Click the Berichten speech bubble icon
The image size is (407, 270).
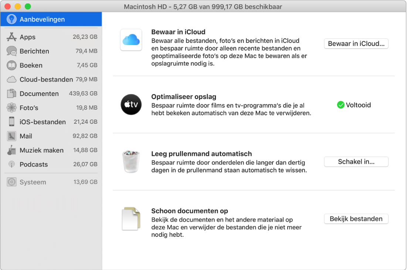point(11,51)
